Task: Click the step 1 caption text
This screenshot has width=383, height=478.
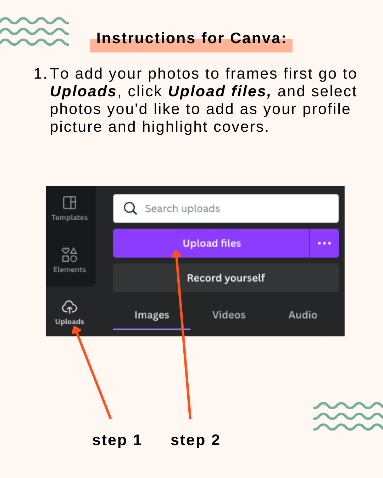Action: pyautogui.click(x=117, y=440)
